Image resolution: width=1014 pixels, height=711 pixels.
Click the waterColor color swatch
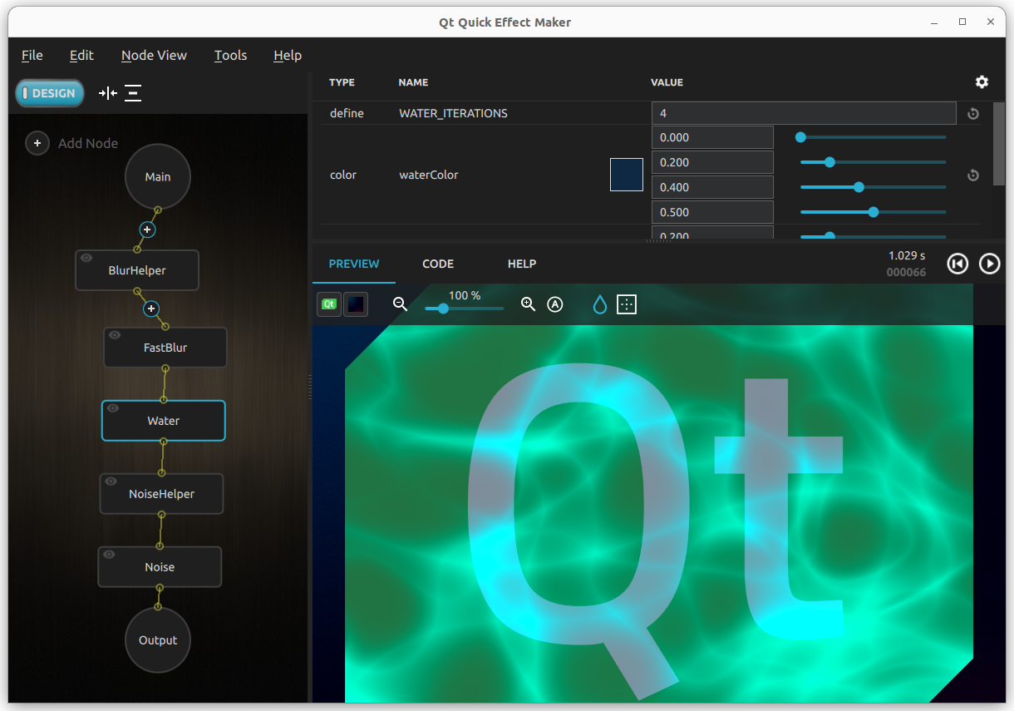[626, 175]
